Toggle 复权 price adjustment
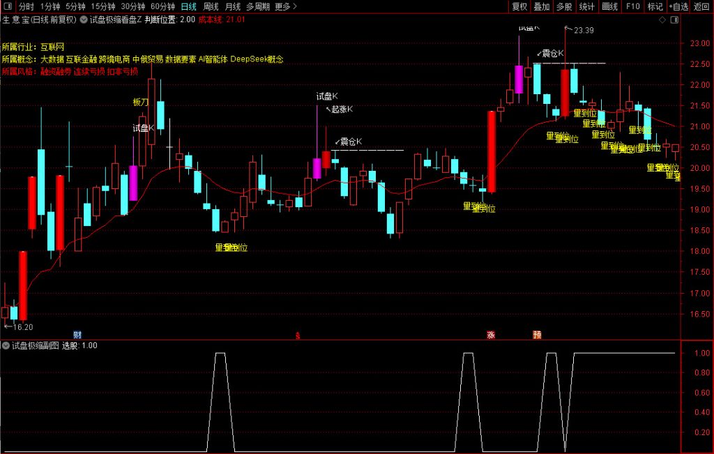This screenshot has height=454, width=714. 519,6
